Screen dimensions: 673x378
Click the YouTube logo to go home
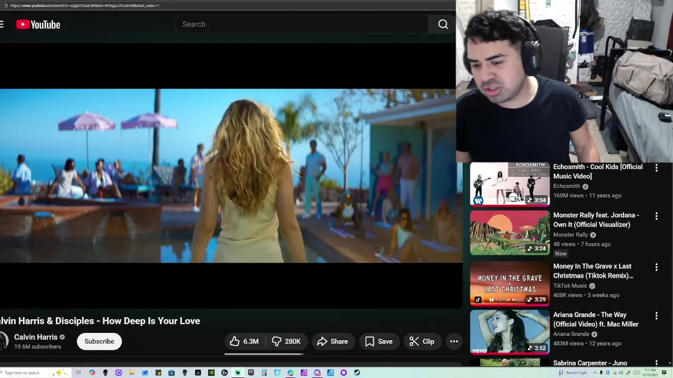[38, 24]
